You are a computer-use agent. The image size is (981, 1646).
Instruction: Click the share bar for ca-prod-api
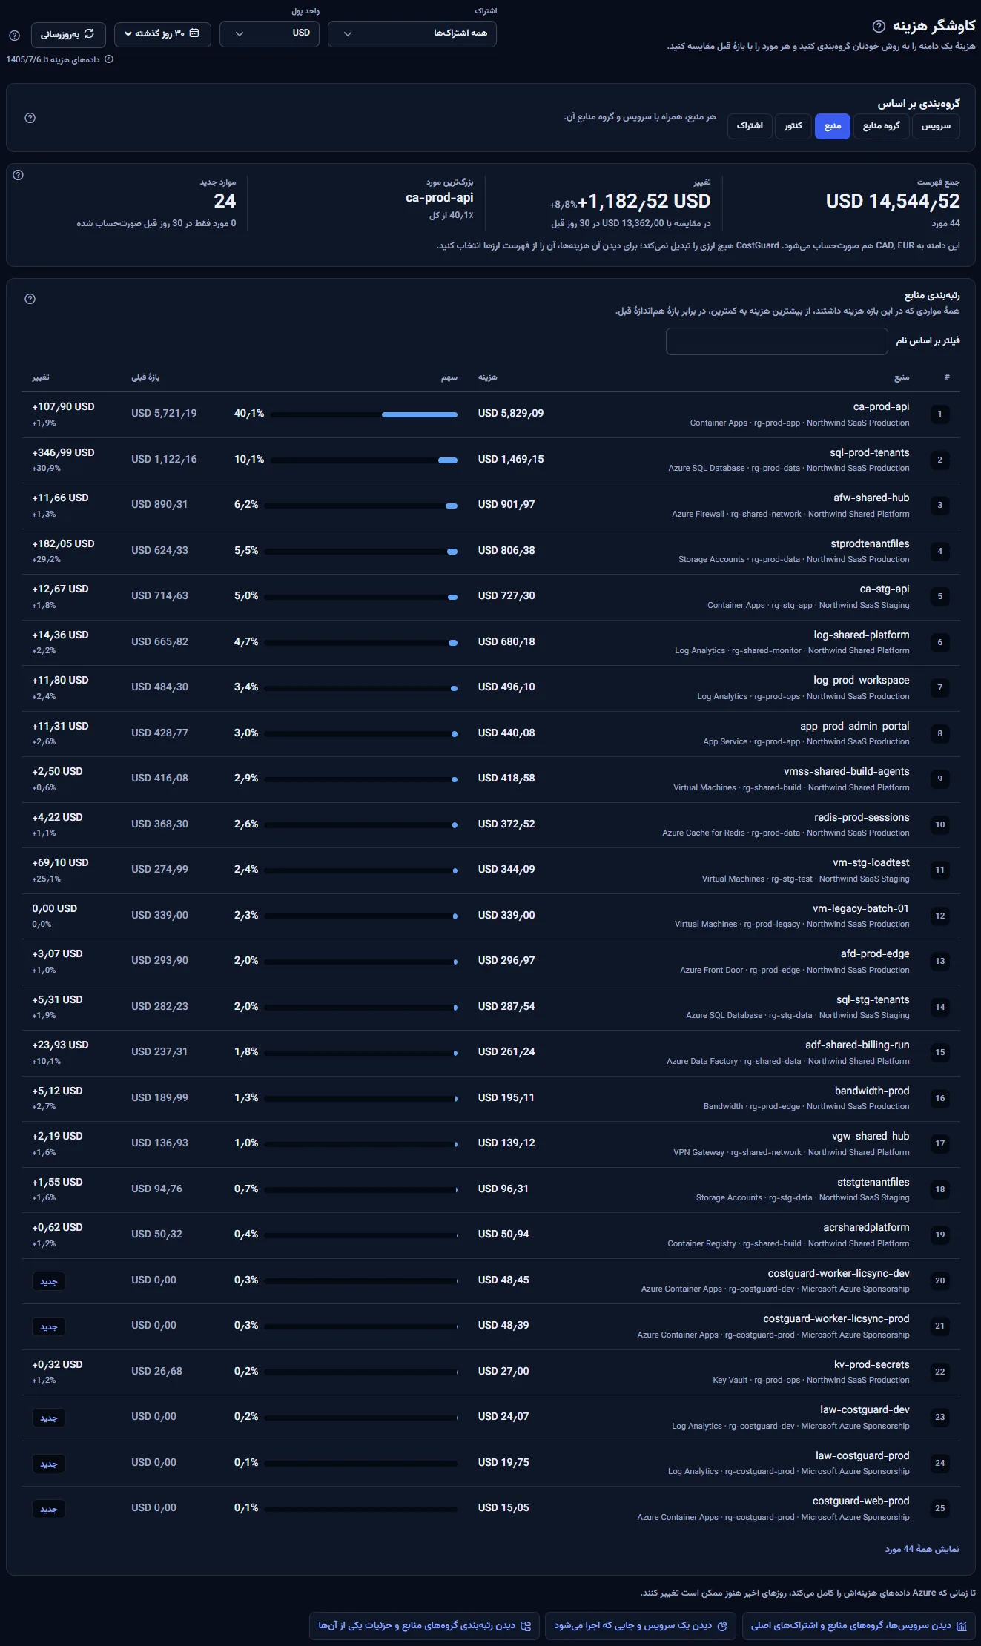point(361,414)
